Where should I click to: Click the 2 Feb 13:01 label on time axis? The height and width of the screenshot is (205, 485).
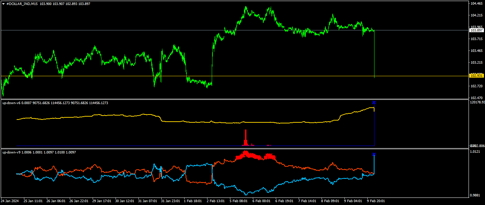[216, 201]
